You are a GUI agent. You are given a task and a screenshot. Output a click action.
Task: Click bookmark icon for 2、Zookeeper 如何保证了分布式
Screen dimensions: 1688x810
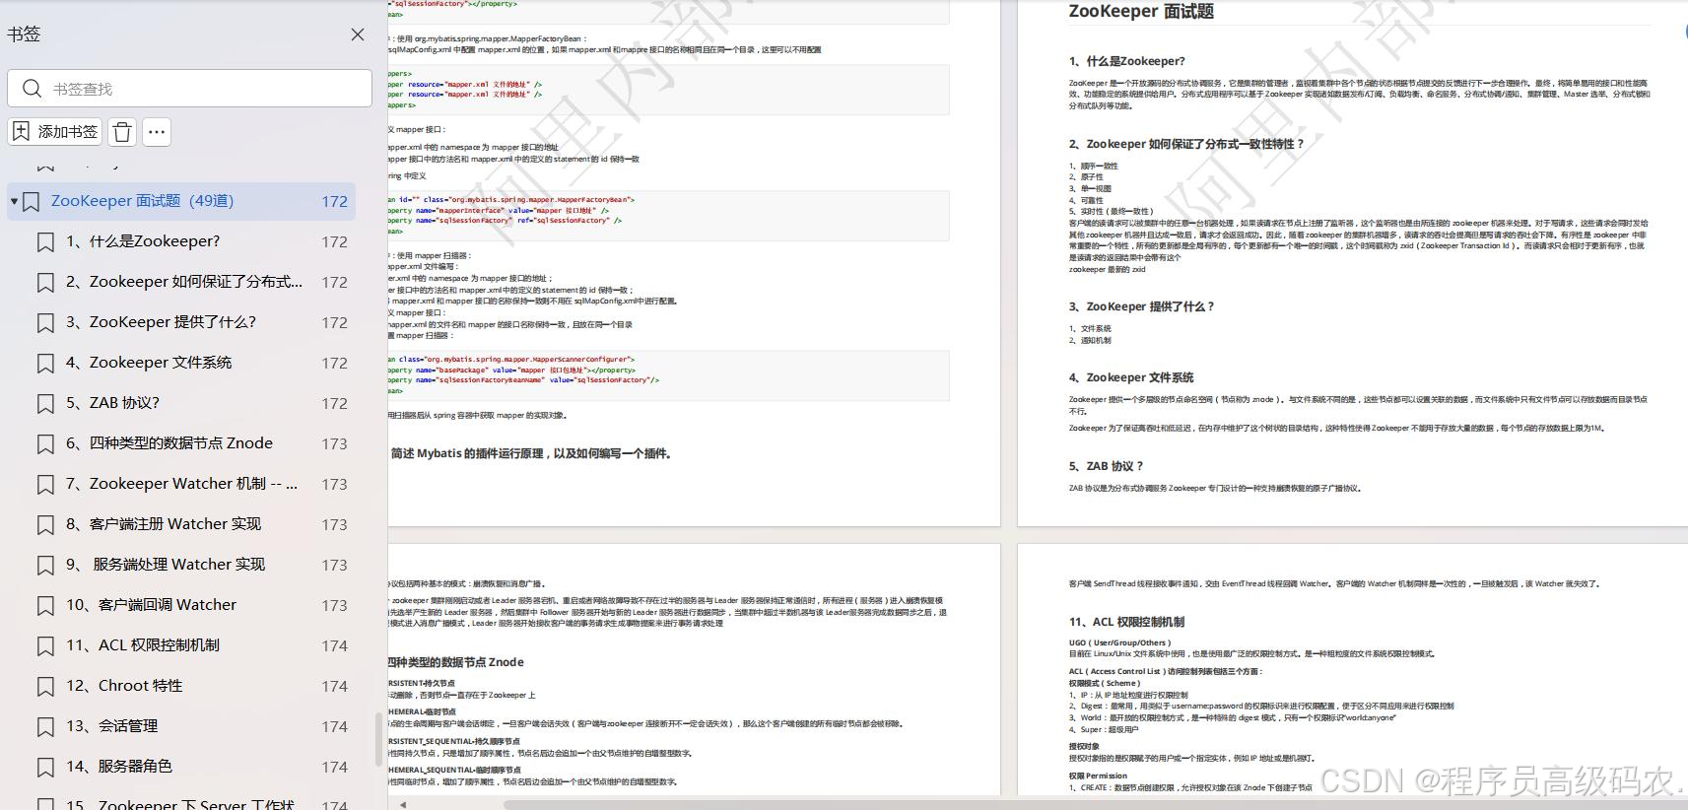pos(45,283)
